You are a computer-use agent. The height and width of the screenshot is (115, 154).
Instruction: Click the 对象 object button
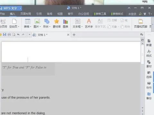coord(113,27)
